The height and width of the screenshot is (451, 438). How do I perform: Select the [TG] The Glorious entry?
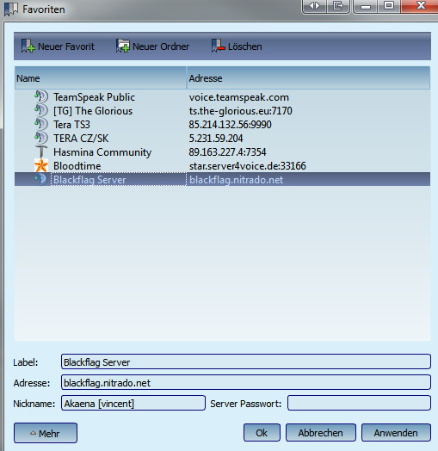[x=93, y=111]
